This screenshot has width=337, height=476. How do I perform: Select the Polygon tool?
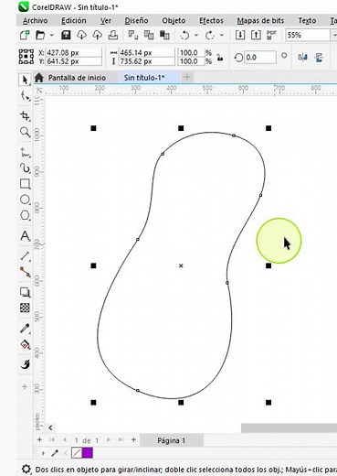click(x=25, y=215)
